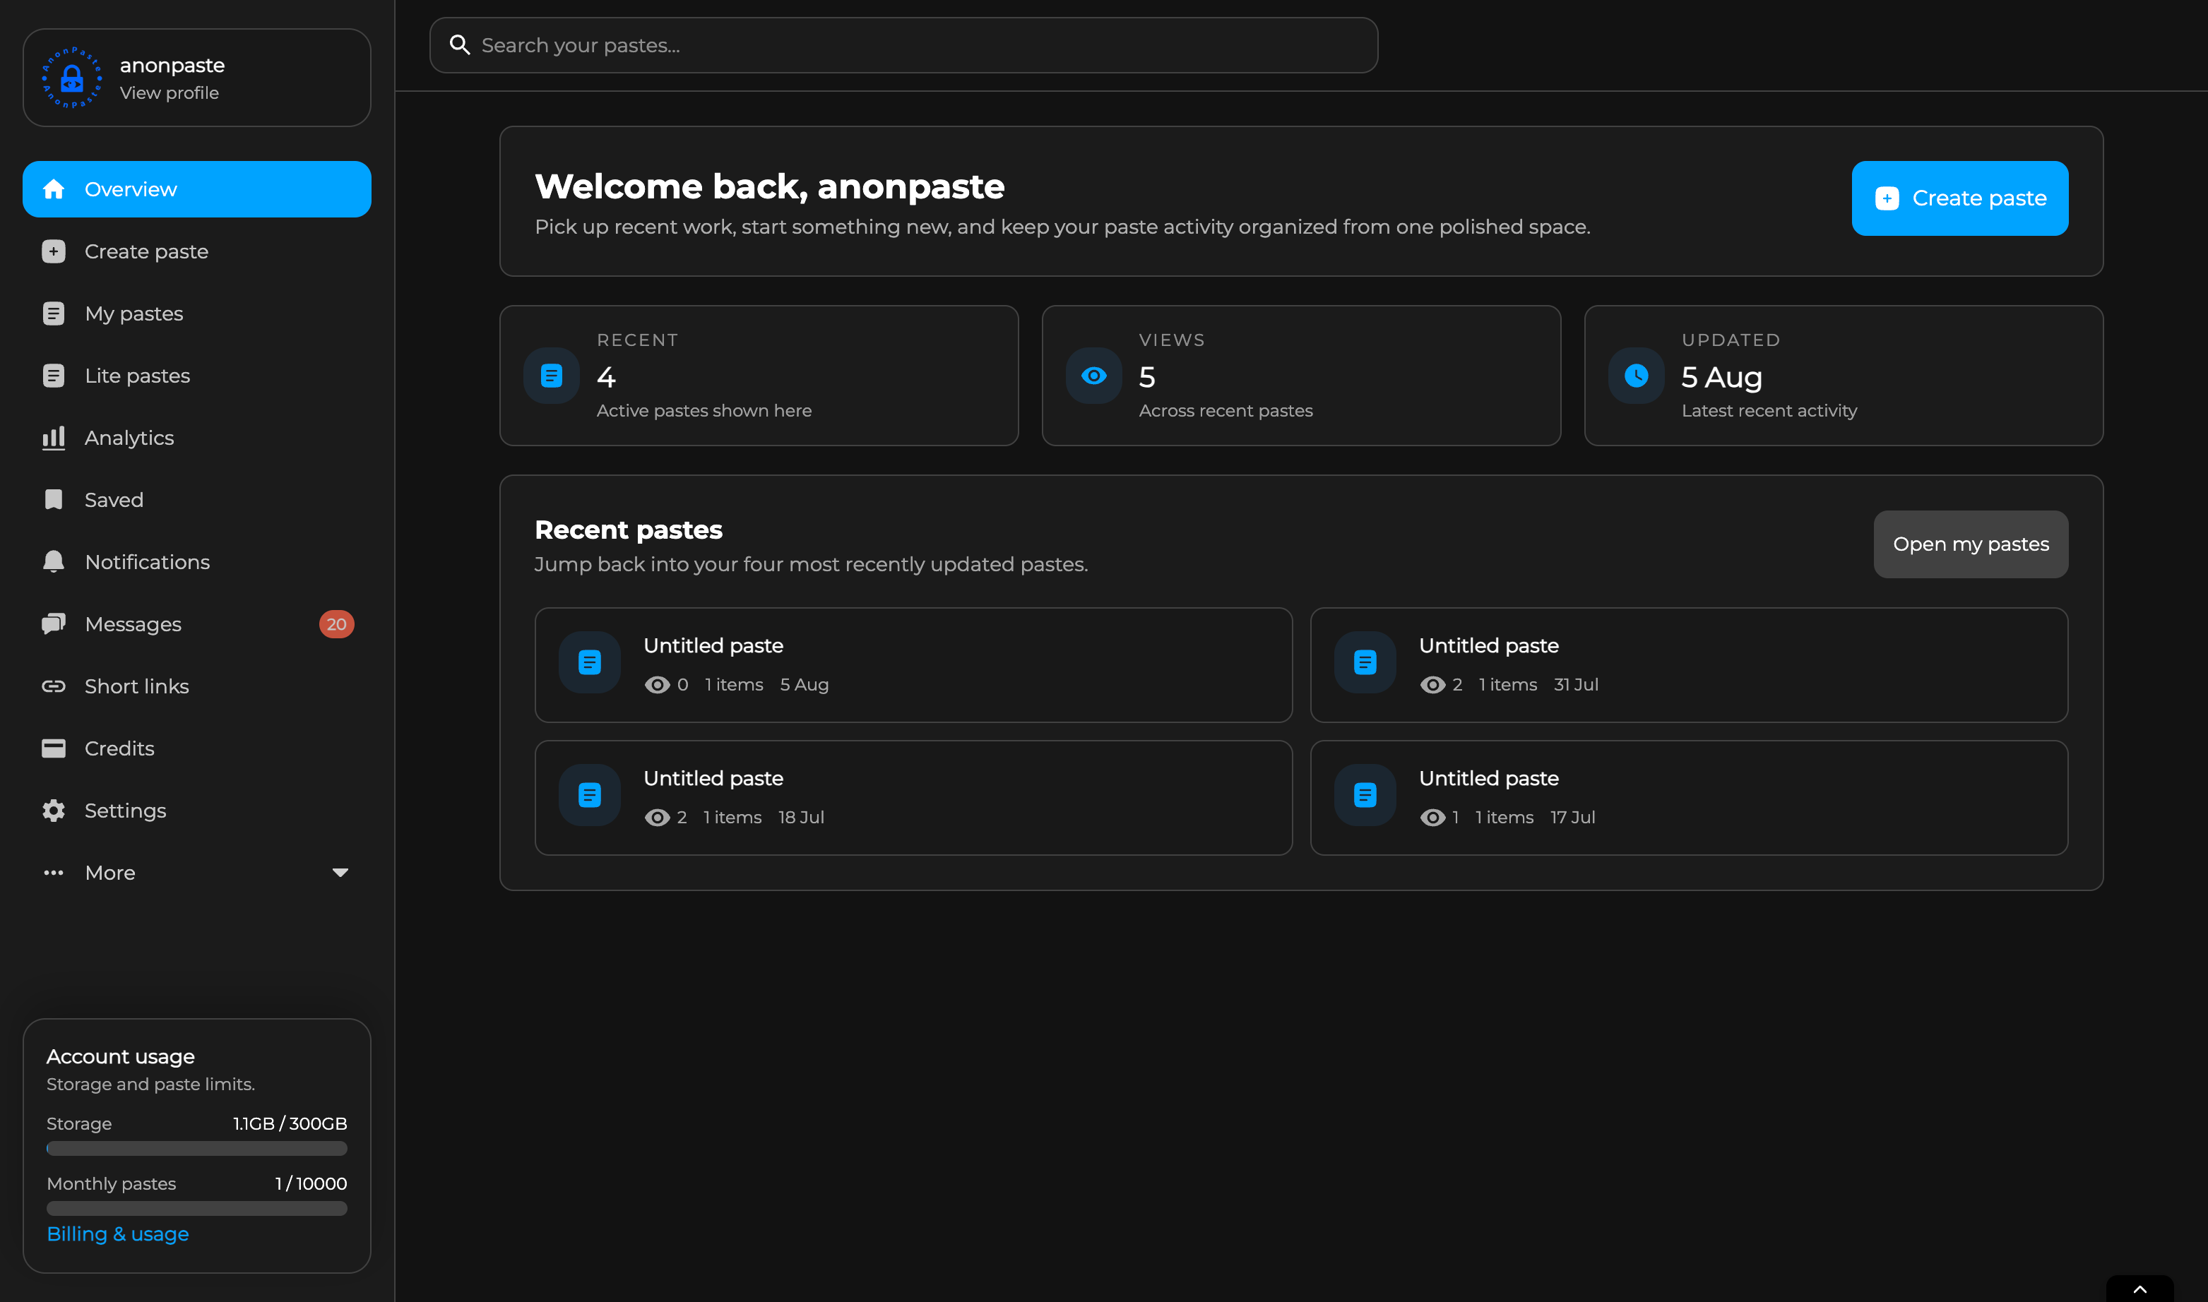Focus the Search your pastes field

coord(903,44)
